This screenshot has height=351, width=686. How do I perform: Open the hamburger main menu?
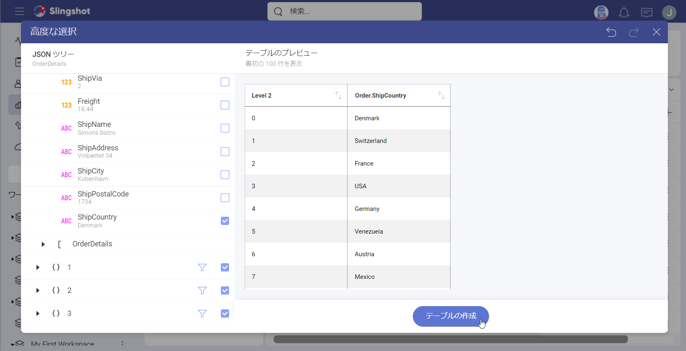click(19, 11)
